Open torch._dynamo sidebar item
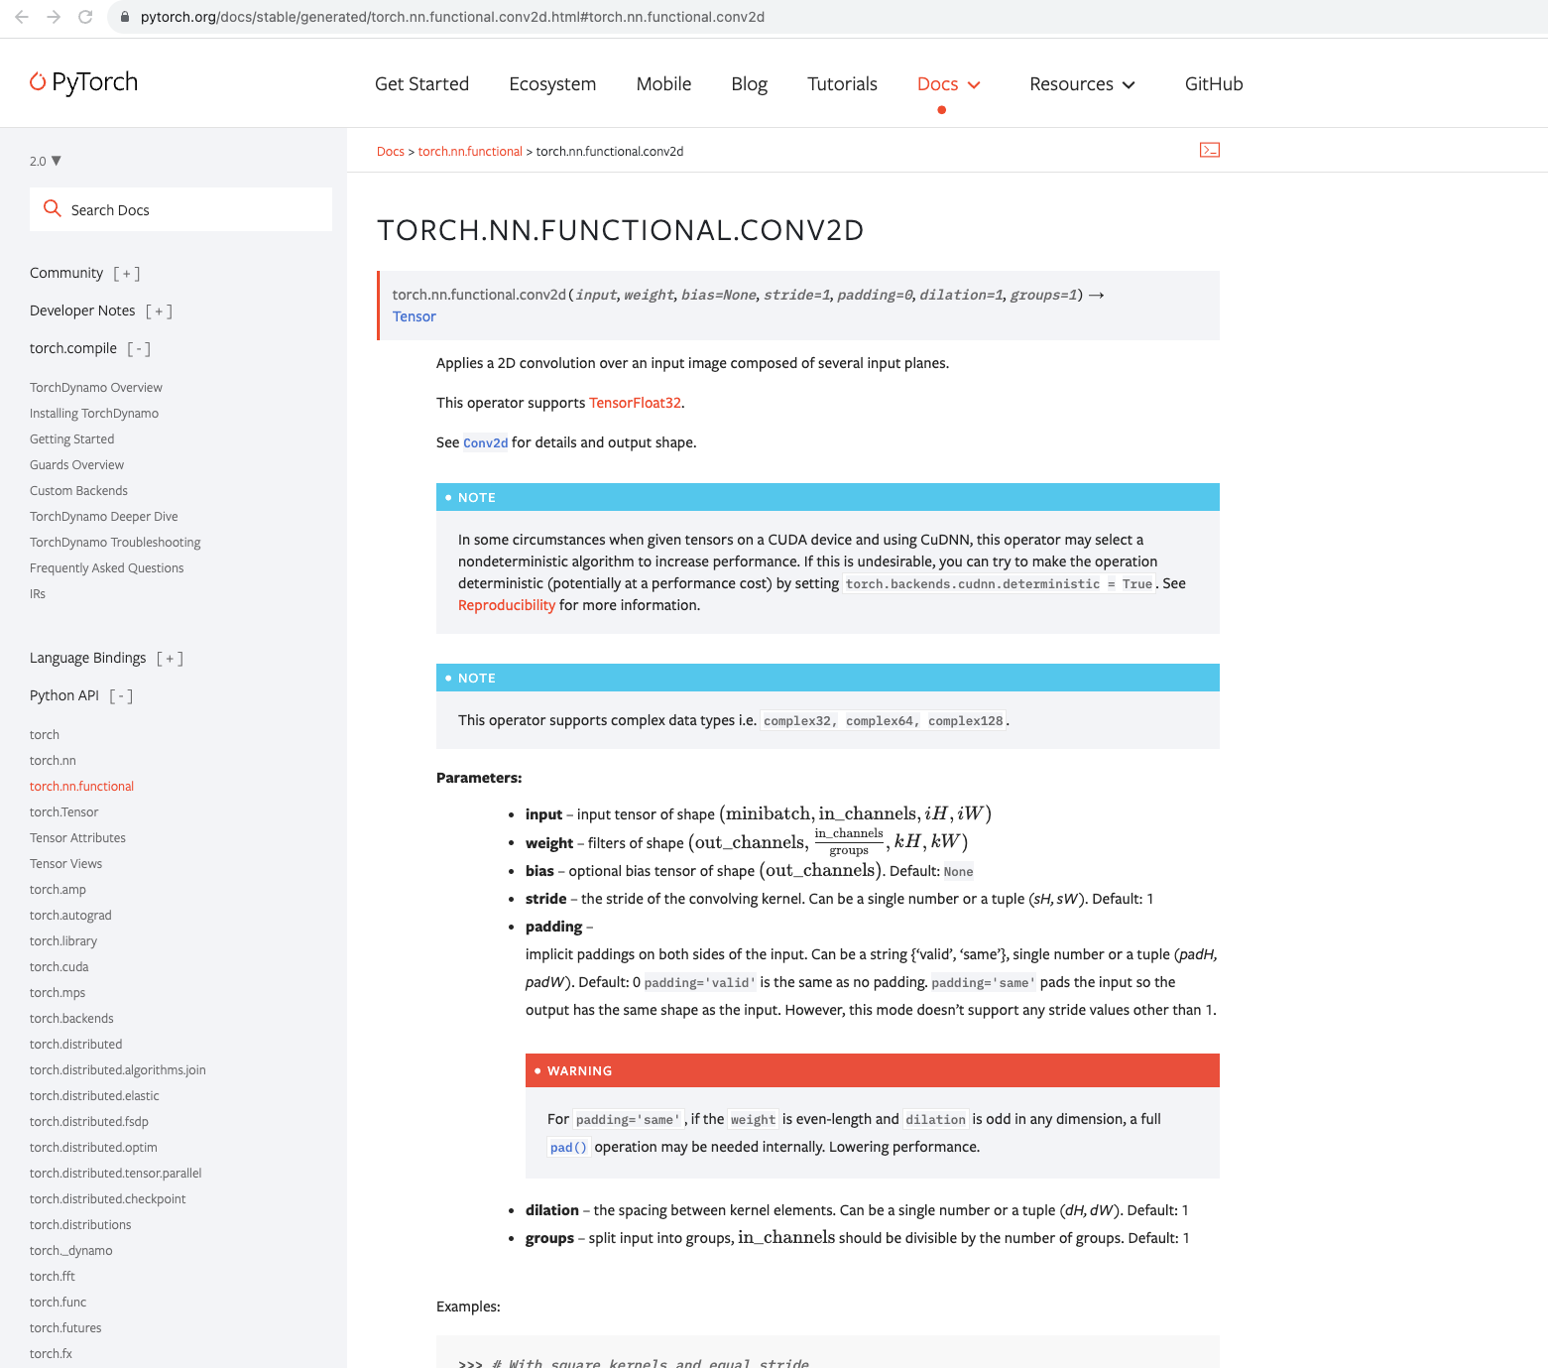 click(71, 1250)
